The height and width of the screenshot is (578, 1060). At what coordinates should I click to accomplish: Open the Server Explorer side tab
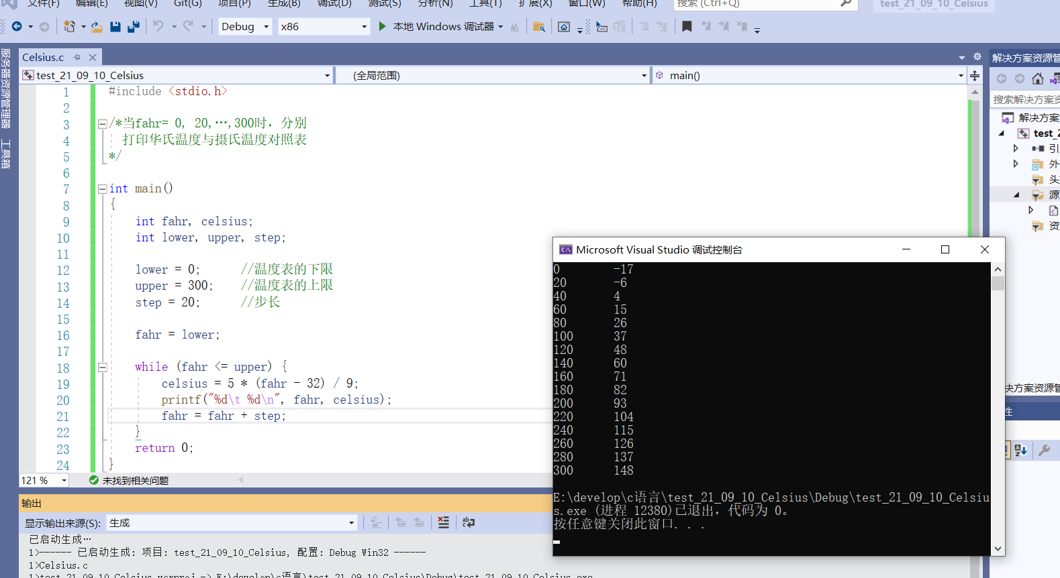click(x=5, y=89)
